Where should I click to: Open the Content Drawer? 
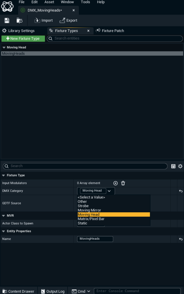click(18, 291)
